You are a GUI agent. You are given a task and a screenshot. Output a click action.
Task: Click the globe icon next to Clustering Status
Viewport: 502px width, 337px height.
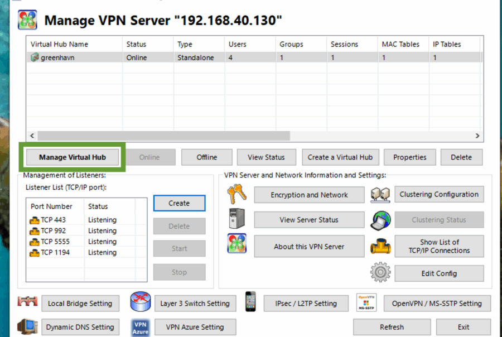[380, 220]
